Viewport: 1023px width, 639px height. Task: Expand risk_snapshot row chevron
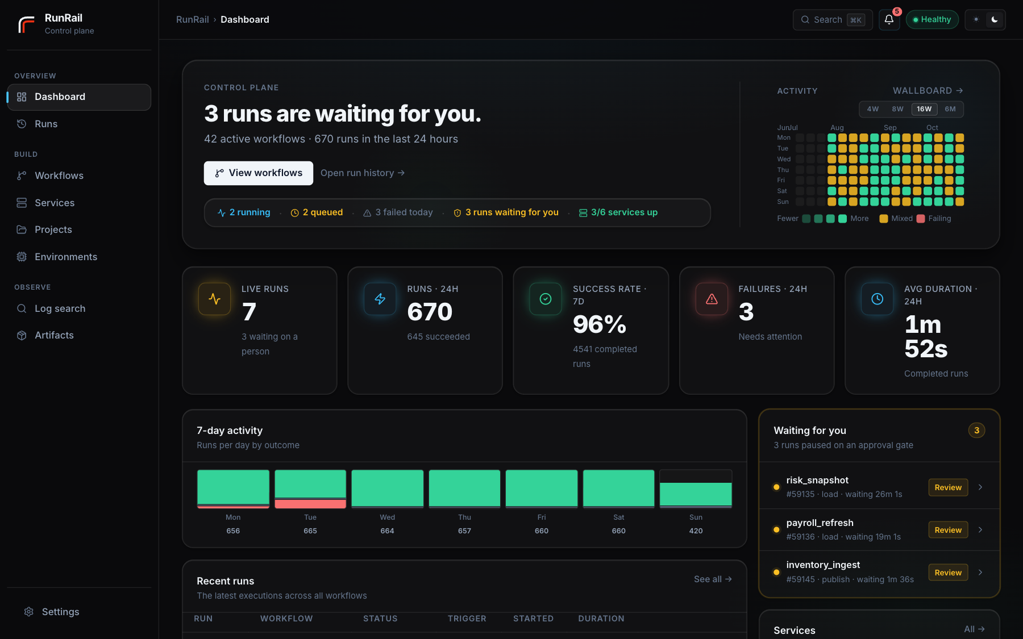click(980, 487)
